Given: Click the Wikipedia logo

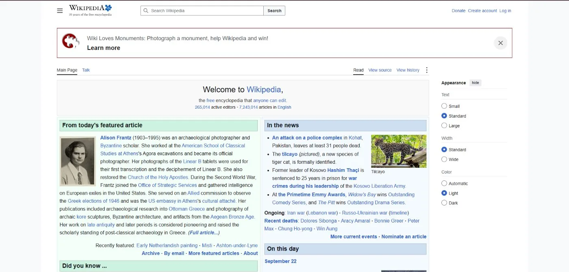Looking at the screenshot, I should (x=90, y=11).
